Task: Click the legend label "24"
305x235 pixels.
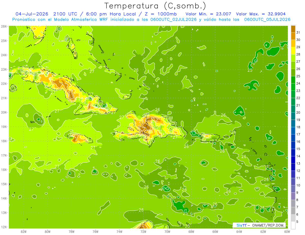Action: pos(298,84)
